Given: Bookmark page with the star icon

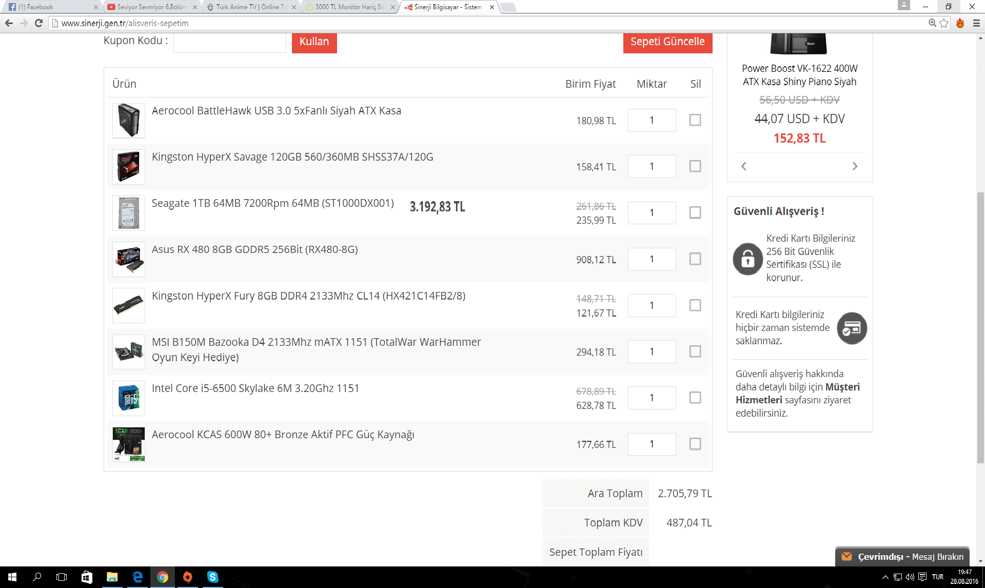Looking at the screenshot, I should point(944,23).
